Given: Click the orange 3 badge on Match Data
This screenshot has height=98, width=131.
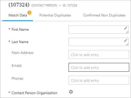Looking at the screenshot, I should pos(29,13).
